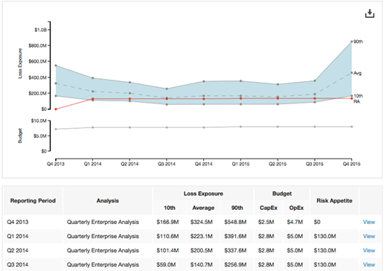Click the $130.0M risk appetite for Q1 2014
Screen dimensions: 384x271
pos(324,236)
